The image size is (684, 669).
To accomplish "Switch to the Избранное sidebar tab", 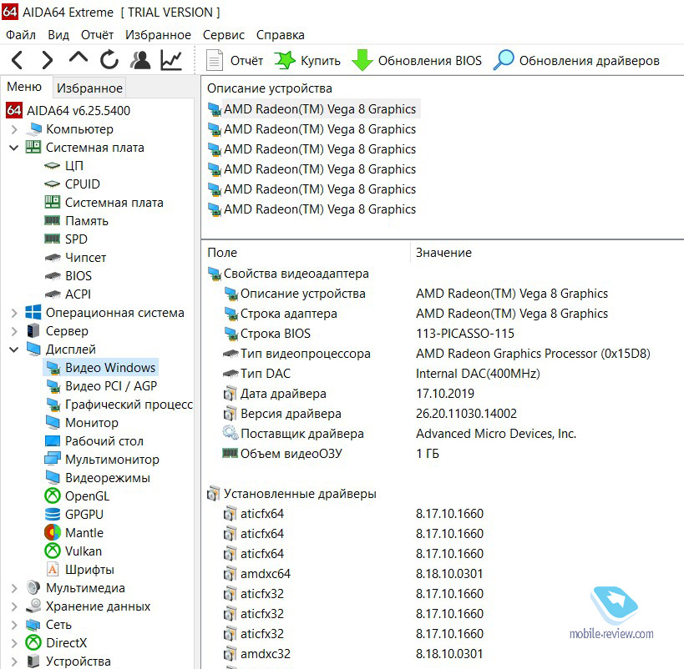I will point(89,88).
